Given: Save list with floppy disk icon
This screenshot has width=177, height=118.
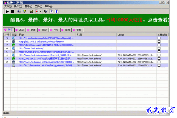Looking at the screenshot, I should [31, 11].
